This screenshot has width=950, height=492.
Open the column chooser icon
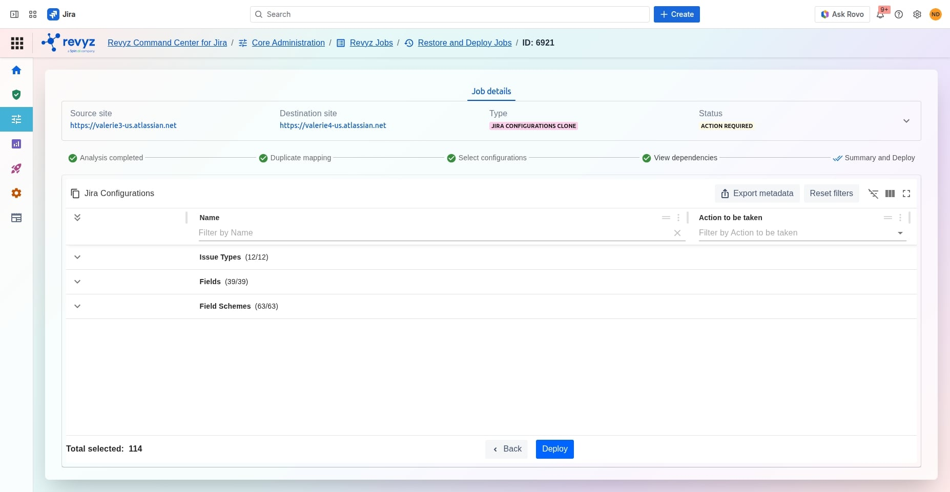[x=890, y=194]
